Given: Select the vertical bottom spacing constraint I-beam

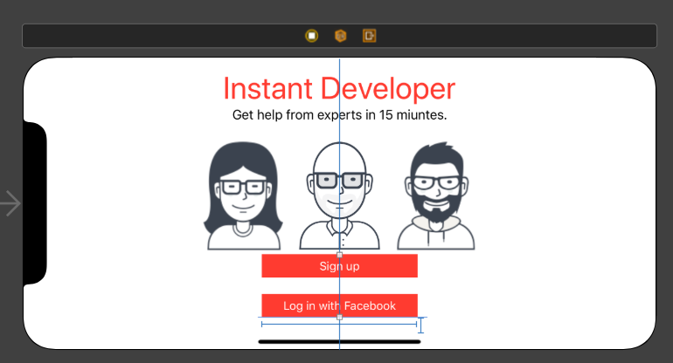Looking at the screenshot, I should tap(421, 325).
